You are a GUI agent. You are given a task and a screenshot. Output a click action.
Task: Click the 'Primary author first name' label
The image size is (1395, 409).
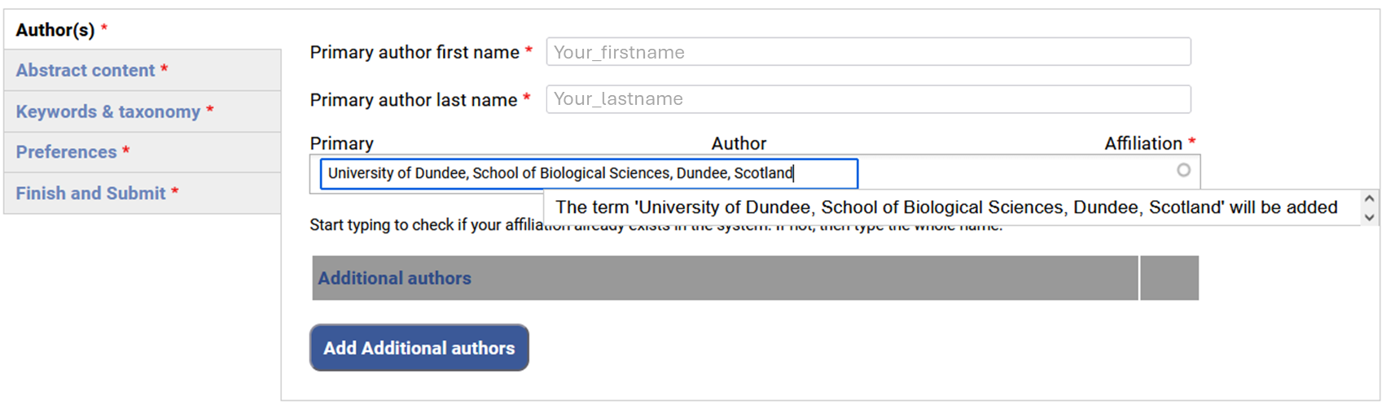point(415,53)
